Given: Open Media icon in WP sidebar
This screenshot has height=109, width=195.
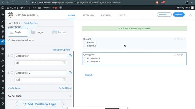Looking at the screenshot, I should pyautogui.click(x=3, y=26).
